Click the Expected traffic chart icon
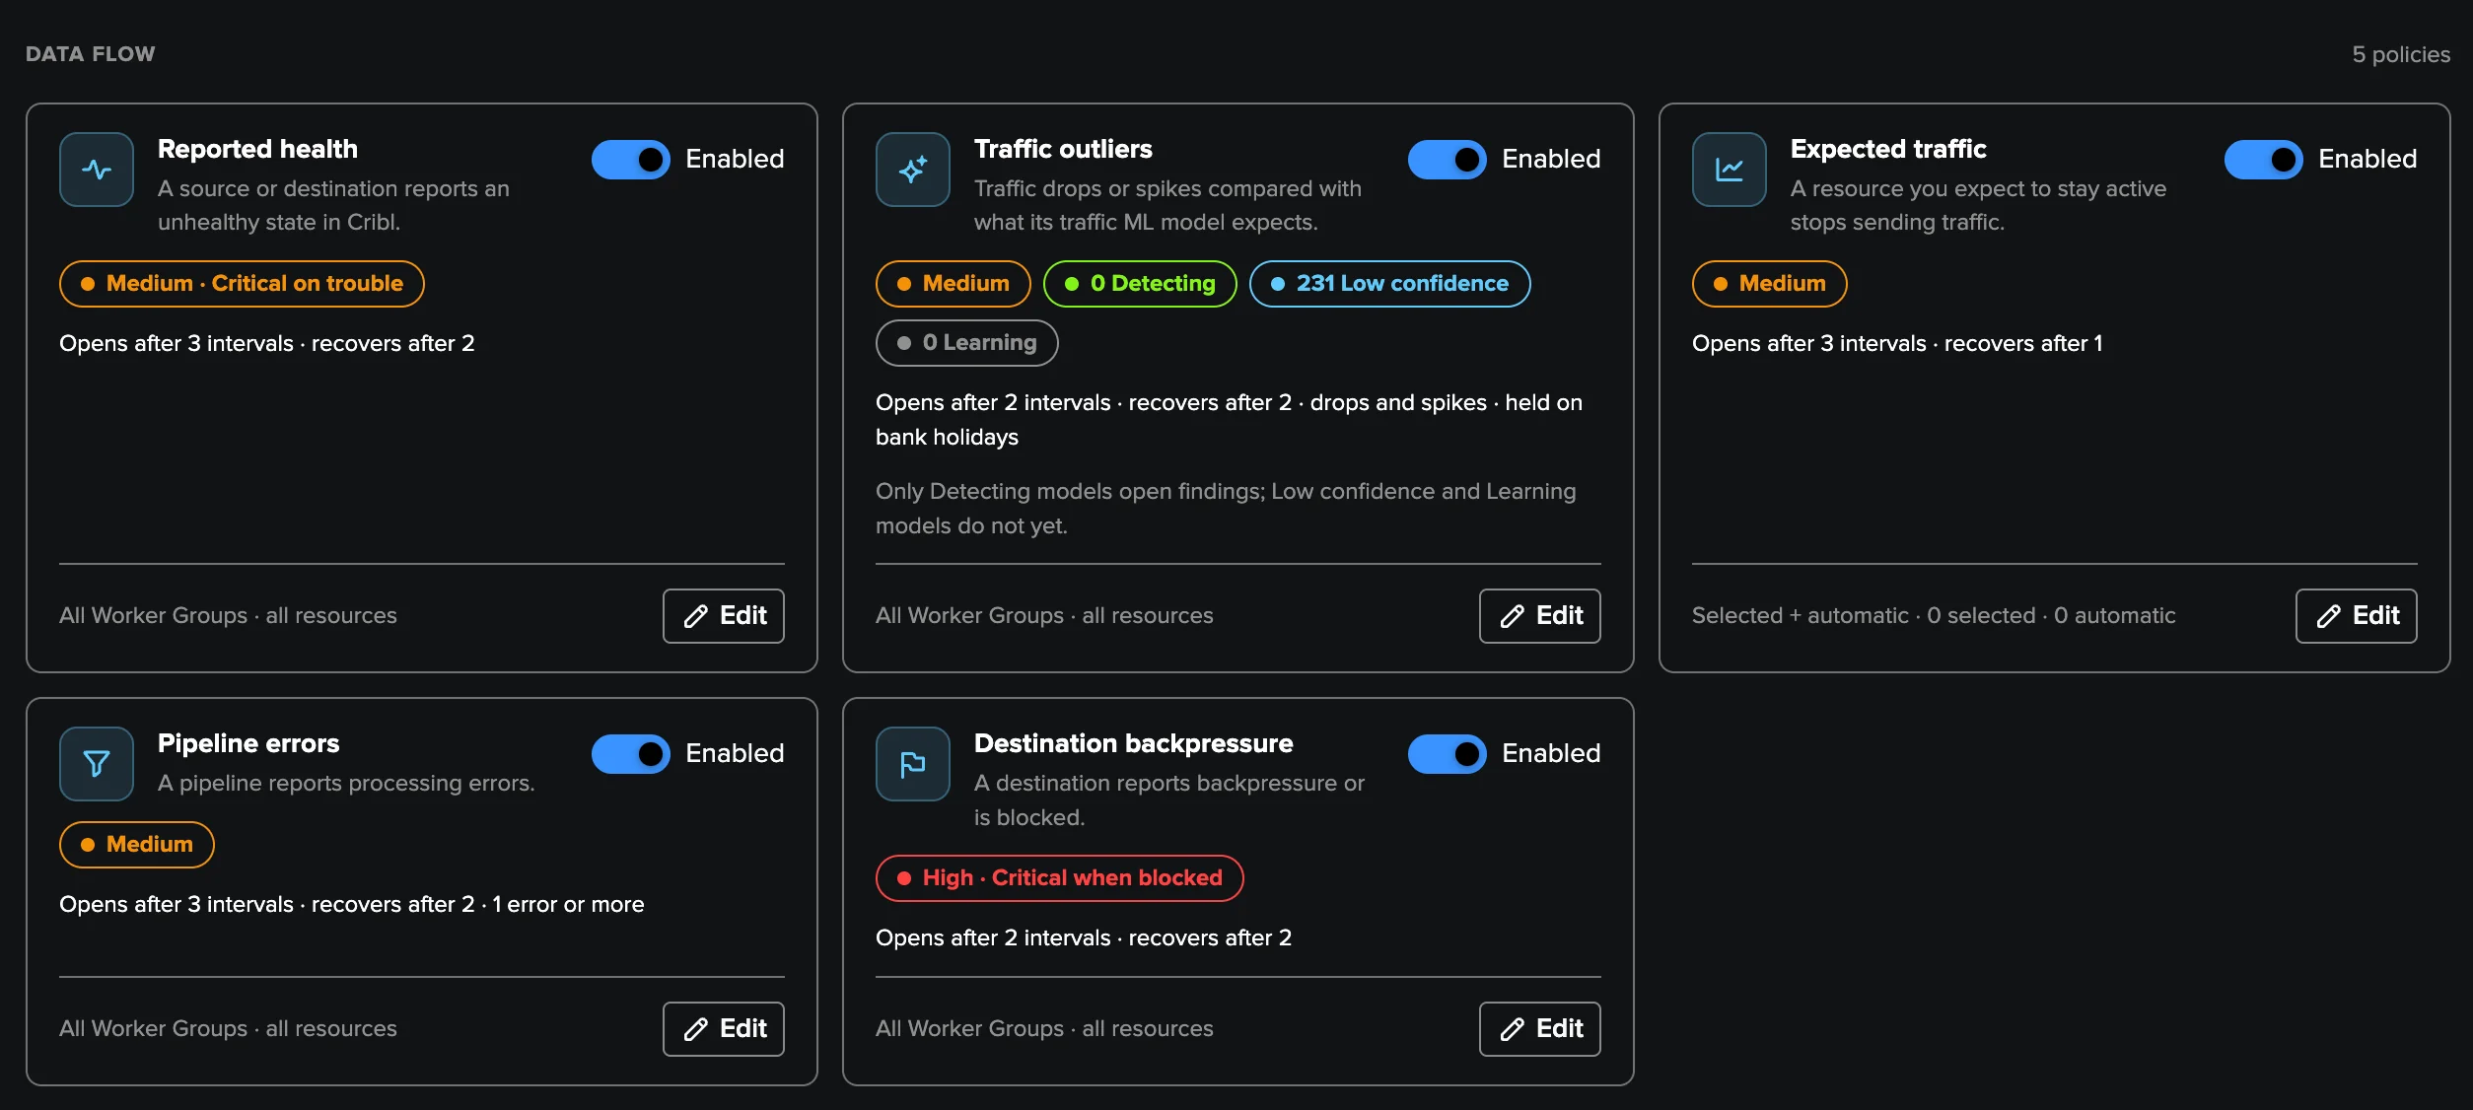This screenshot has height=1110, width=2473. point(1730,170)
